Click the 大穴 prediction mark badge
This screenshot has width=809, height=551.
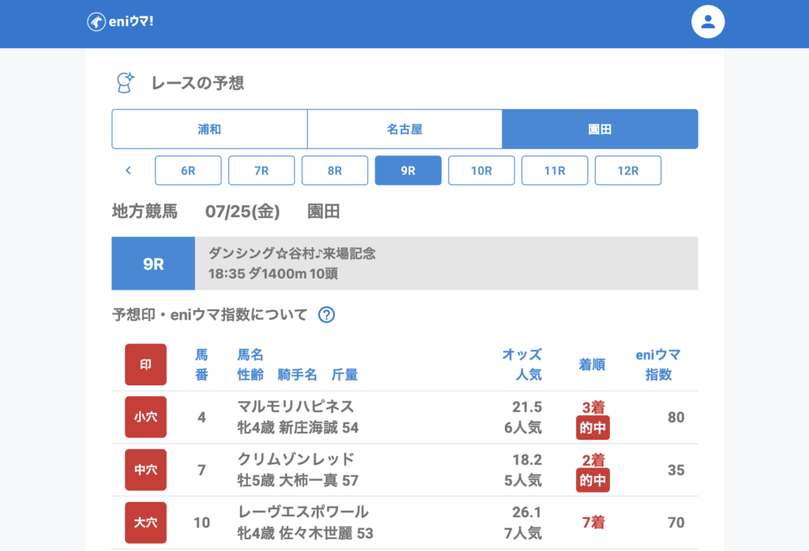[x=145, y=522]
